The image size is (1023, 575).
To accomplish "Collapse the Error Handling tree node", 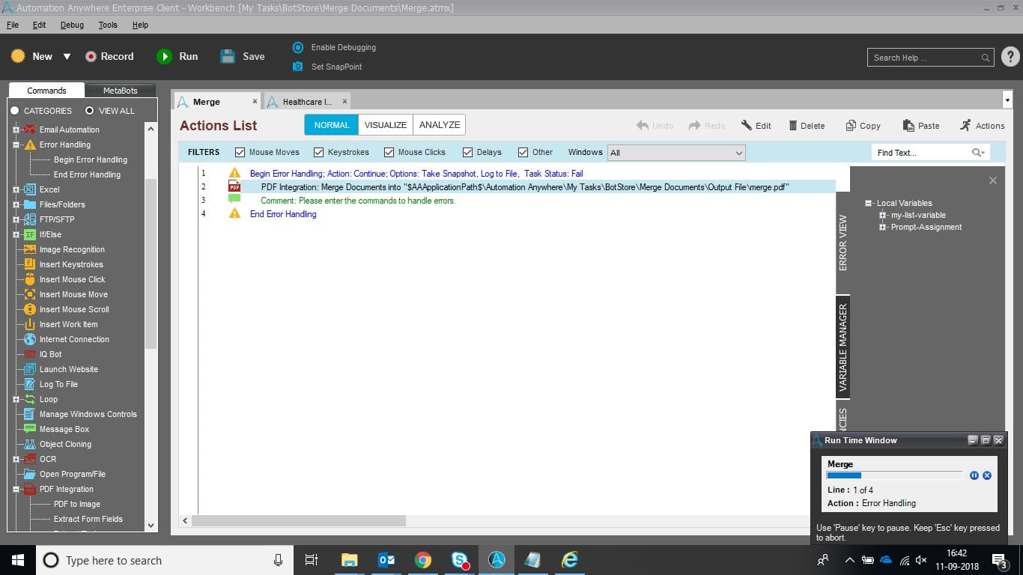I will click(16, 144).
